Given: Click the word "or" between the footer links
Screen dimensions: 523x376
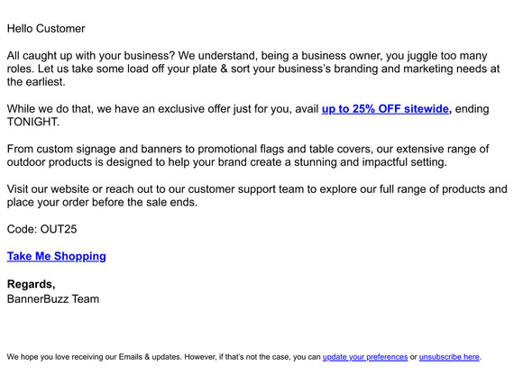Looking at the screenshot, I should (414, 357).
